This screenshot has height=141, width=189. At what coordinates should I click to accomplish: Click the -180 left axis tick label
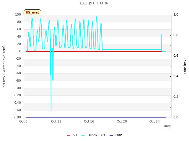tap(17, 117)
